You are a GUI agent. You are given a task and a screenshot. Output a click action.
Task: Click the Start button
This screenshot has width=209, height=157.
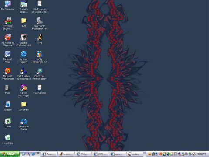coord(10,154)
